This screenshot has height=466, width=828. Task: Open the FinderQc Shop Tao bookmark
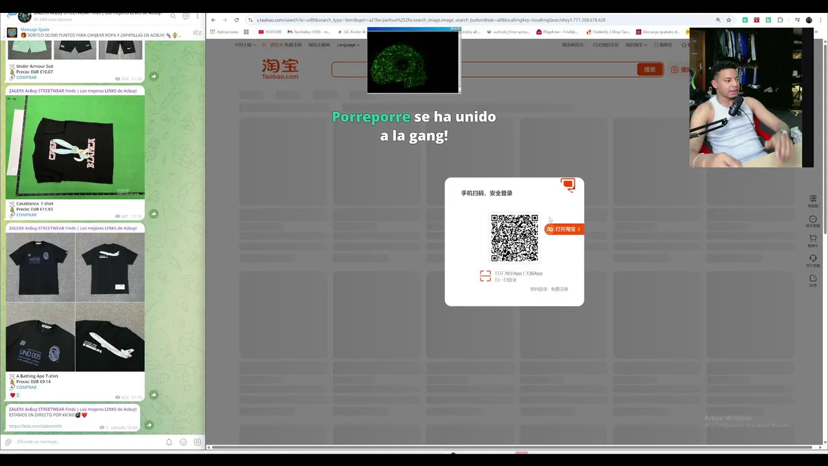(608, 32)
